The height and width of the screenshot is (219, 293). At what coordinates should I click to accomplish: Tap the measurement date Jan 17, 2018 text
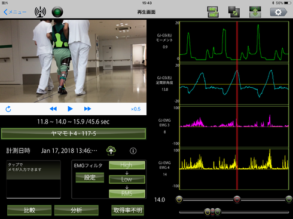coord(69,151)
